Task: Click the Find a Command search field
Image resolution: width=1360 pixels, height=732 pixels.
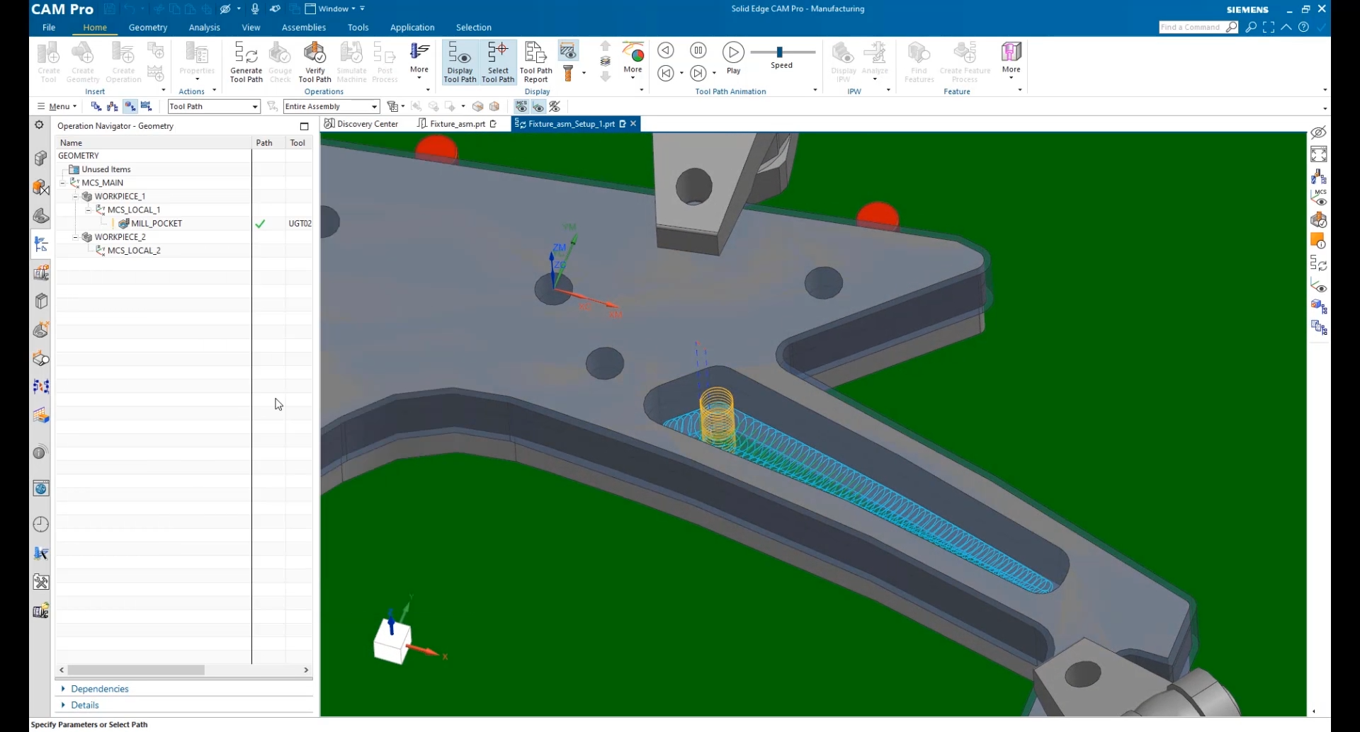Action: (x=1195, y=27)
